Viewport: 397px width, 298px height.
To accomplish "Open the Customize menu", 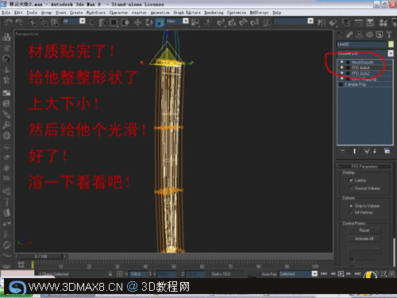I will coord(237,13).
